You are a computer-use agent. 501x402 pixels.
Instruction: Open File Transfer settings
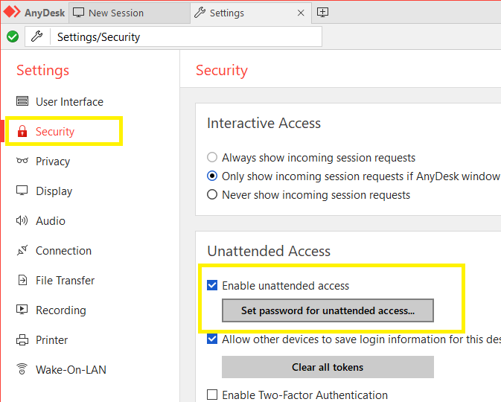[x=65, y=281]
